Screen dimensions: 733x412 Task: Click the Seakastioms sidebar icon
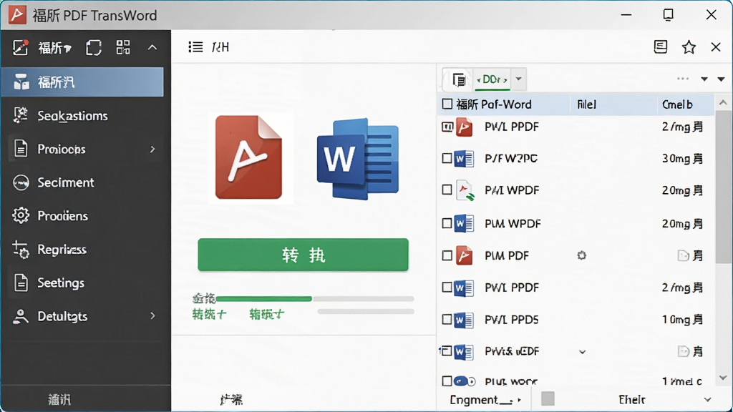[x=21, y=115]
